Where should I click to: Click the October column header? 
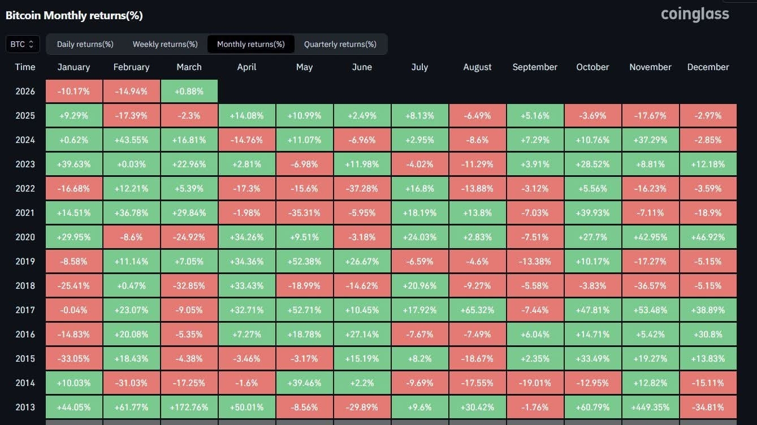(x=592, y=67)
